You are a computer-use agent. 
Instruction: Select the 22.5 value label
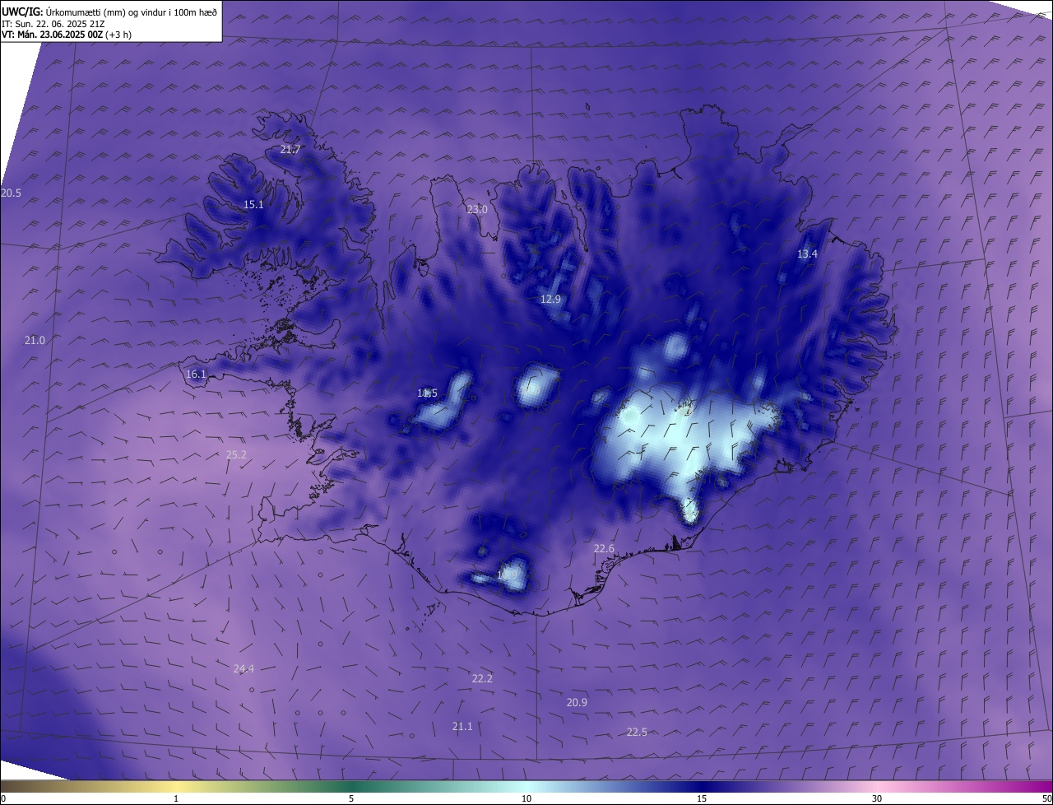pos(637,732)
